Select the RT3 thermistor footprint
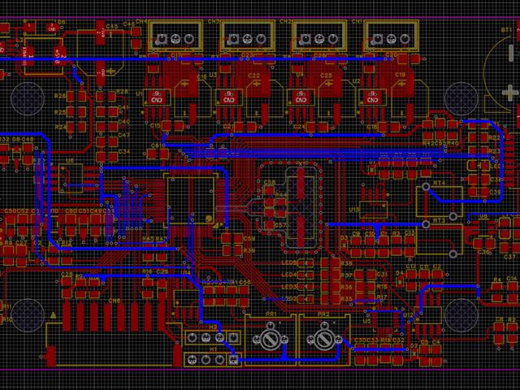This screenshot has height=390, width=520. (440, 239)
